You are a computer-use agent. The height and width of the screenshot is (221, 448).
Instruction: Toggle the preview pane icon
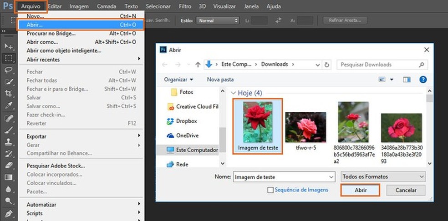407,80
